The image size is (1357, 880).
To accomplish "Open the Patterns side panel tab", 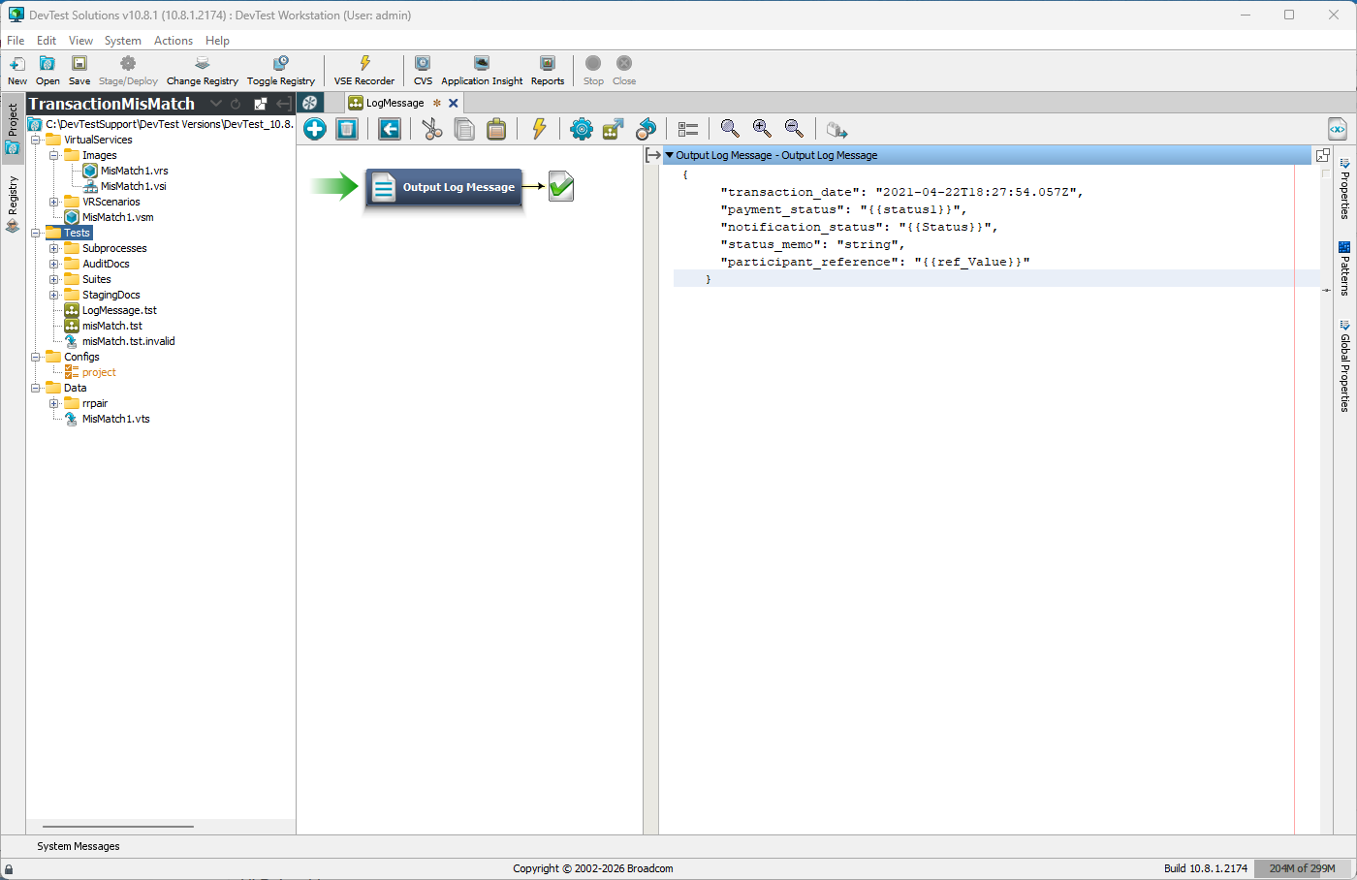I will pos(1344,268).
